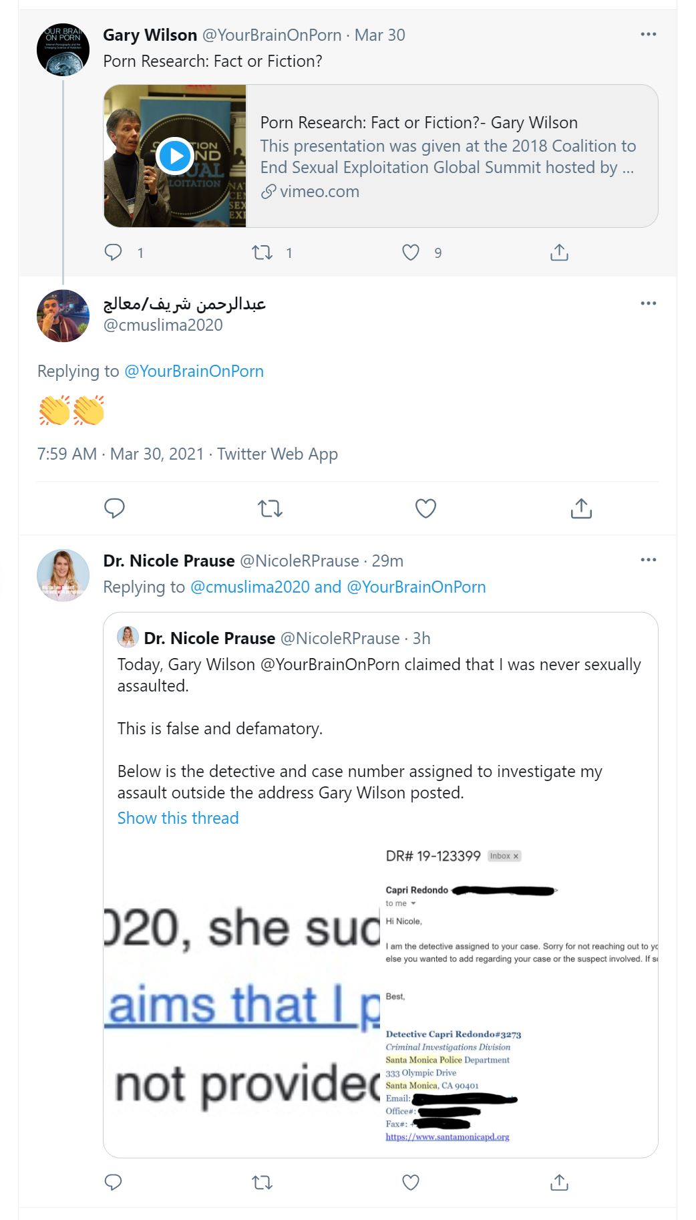Share Dr. Nicole Prause's reply tweet
Image resolution: width=696 pixels, height=1220 pixels.
[x=559, y=1182]
